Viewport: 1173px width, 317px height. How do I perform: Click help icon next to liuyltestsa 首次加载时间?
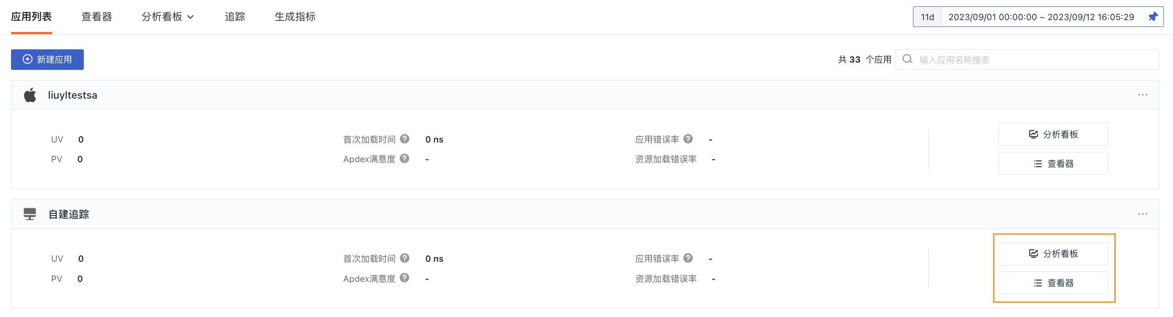404,139
